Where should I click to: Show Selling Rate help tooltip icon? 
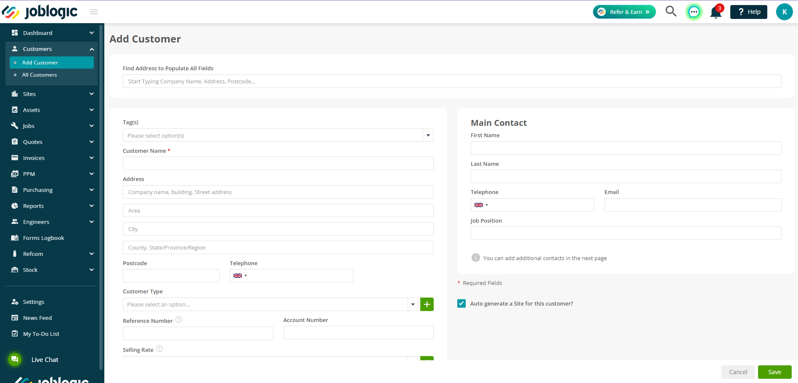(159, 348)
